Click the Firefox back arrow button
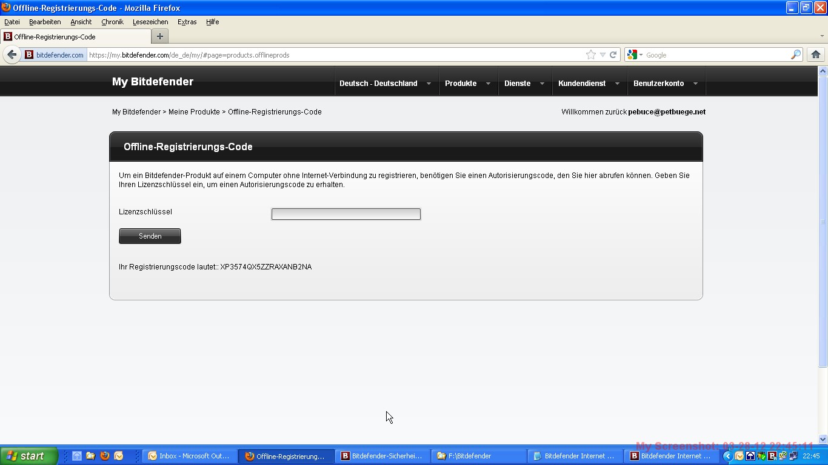The width and height of the screenshot is (828, 465). click(12, 54)
